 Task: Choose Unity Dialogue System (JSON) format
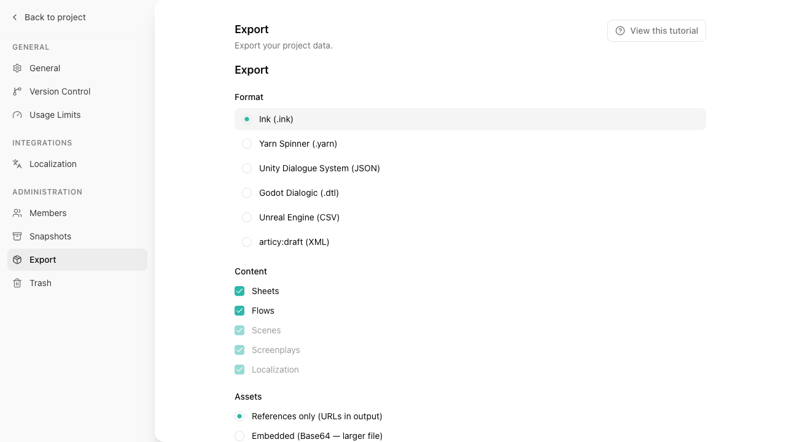tap(247, 168)
